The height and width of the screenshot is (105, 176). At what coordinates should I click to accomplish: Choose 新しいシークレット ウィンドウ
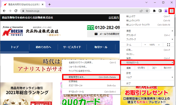point(138,25)
